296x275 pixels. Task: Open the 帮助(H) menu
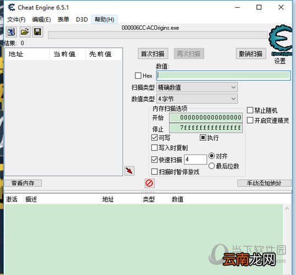pos(105,19)
